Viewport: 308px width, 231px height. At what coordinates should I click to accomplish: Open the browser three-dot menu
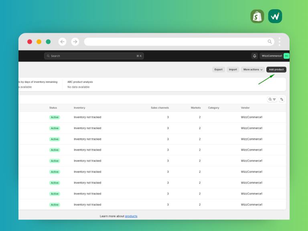click(279, 42)
